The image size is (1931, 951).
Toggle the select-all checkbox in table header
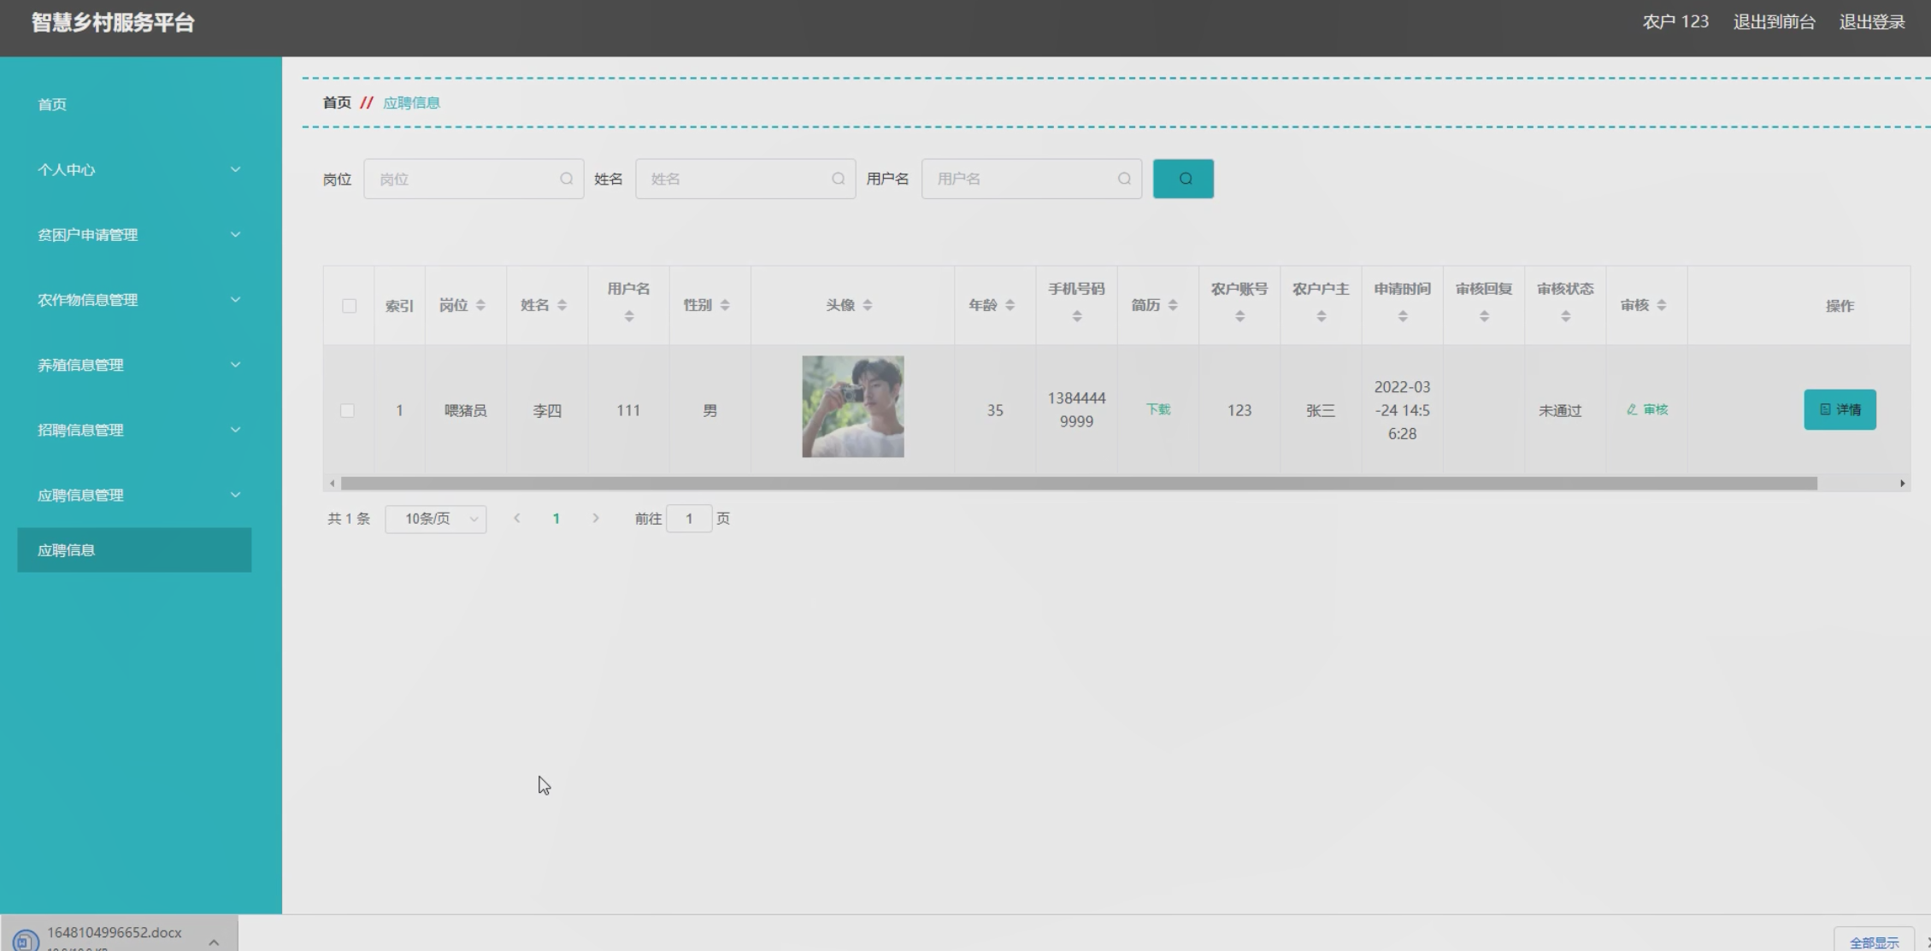(349, 306)
